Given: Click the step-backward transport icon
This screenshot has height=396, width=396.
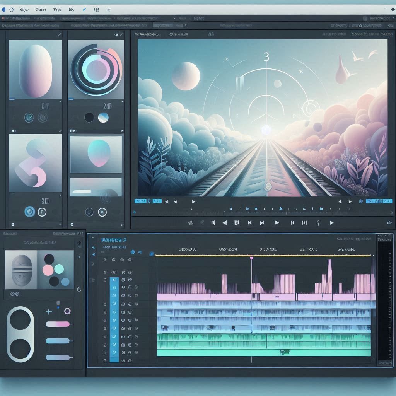Looking at the screenshot, I should 224,222.
